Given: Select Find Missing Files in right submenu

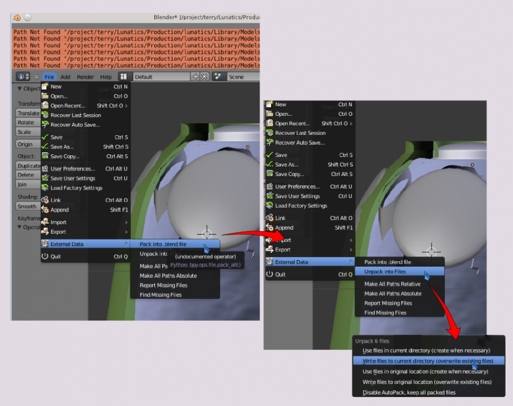Looking at the screenshot, I should point(400,312).
